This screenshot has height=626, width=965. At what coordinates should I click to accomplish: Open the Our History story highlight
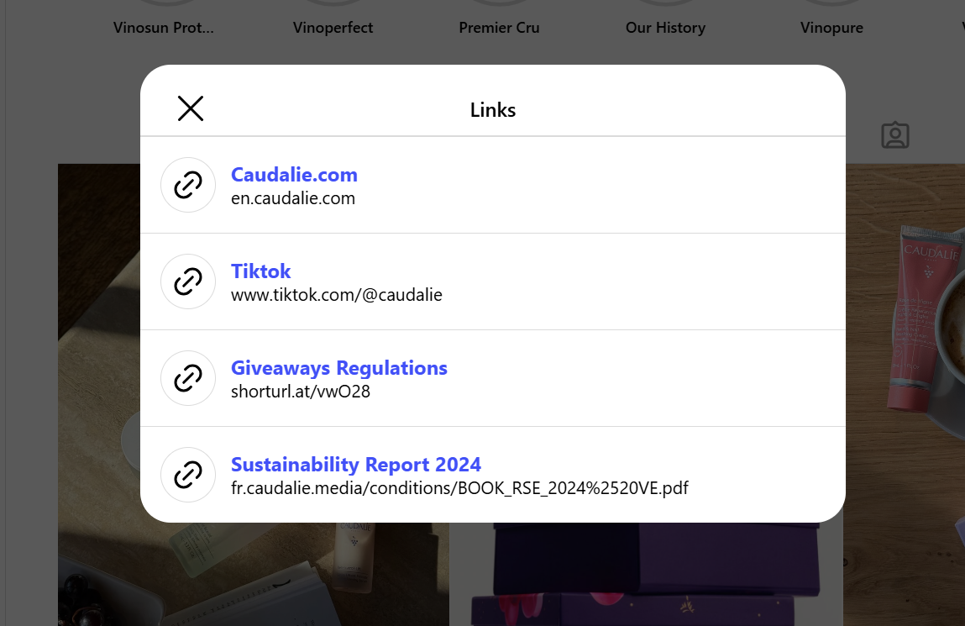[665, 27]
